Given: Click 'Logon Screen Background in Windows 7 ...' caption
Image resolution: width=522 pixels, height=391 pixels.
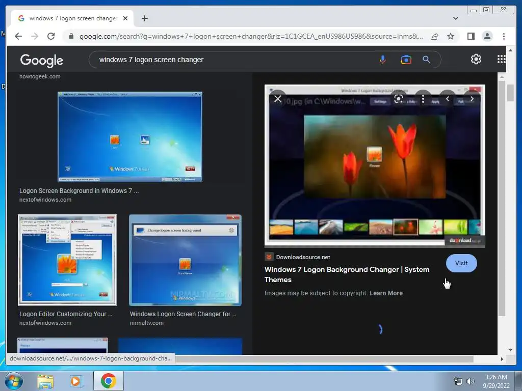Looking at the screenshot, I should click(x=79, y=191).
